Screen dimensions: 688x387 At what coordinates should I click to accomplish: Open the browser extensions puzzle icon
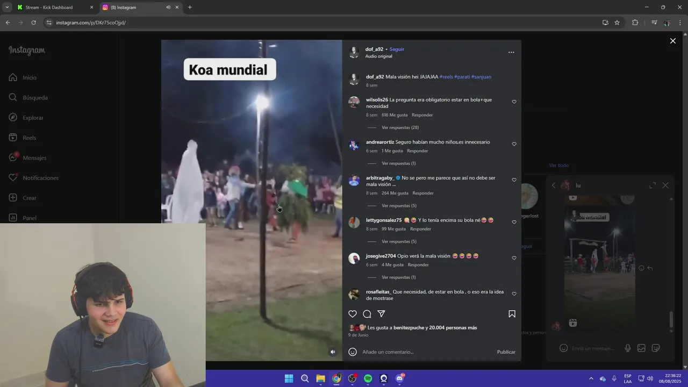coord(635,23)
